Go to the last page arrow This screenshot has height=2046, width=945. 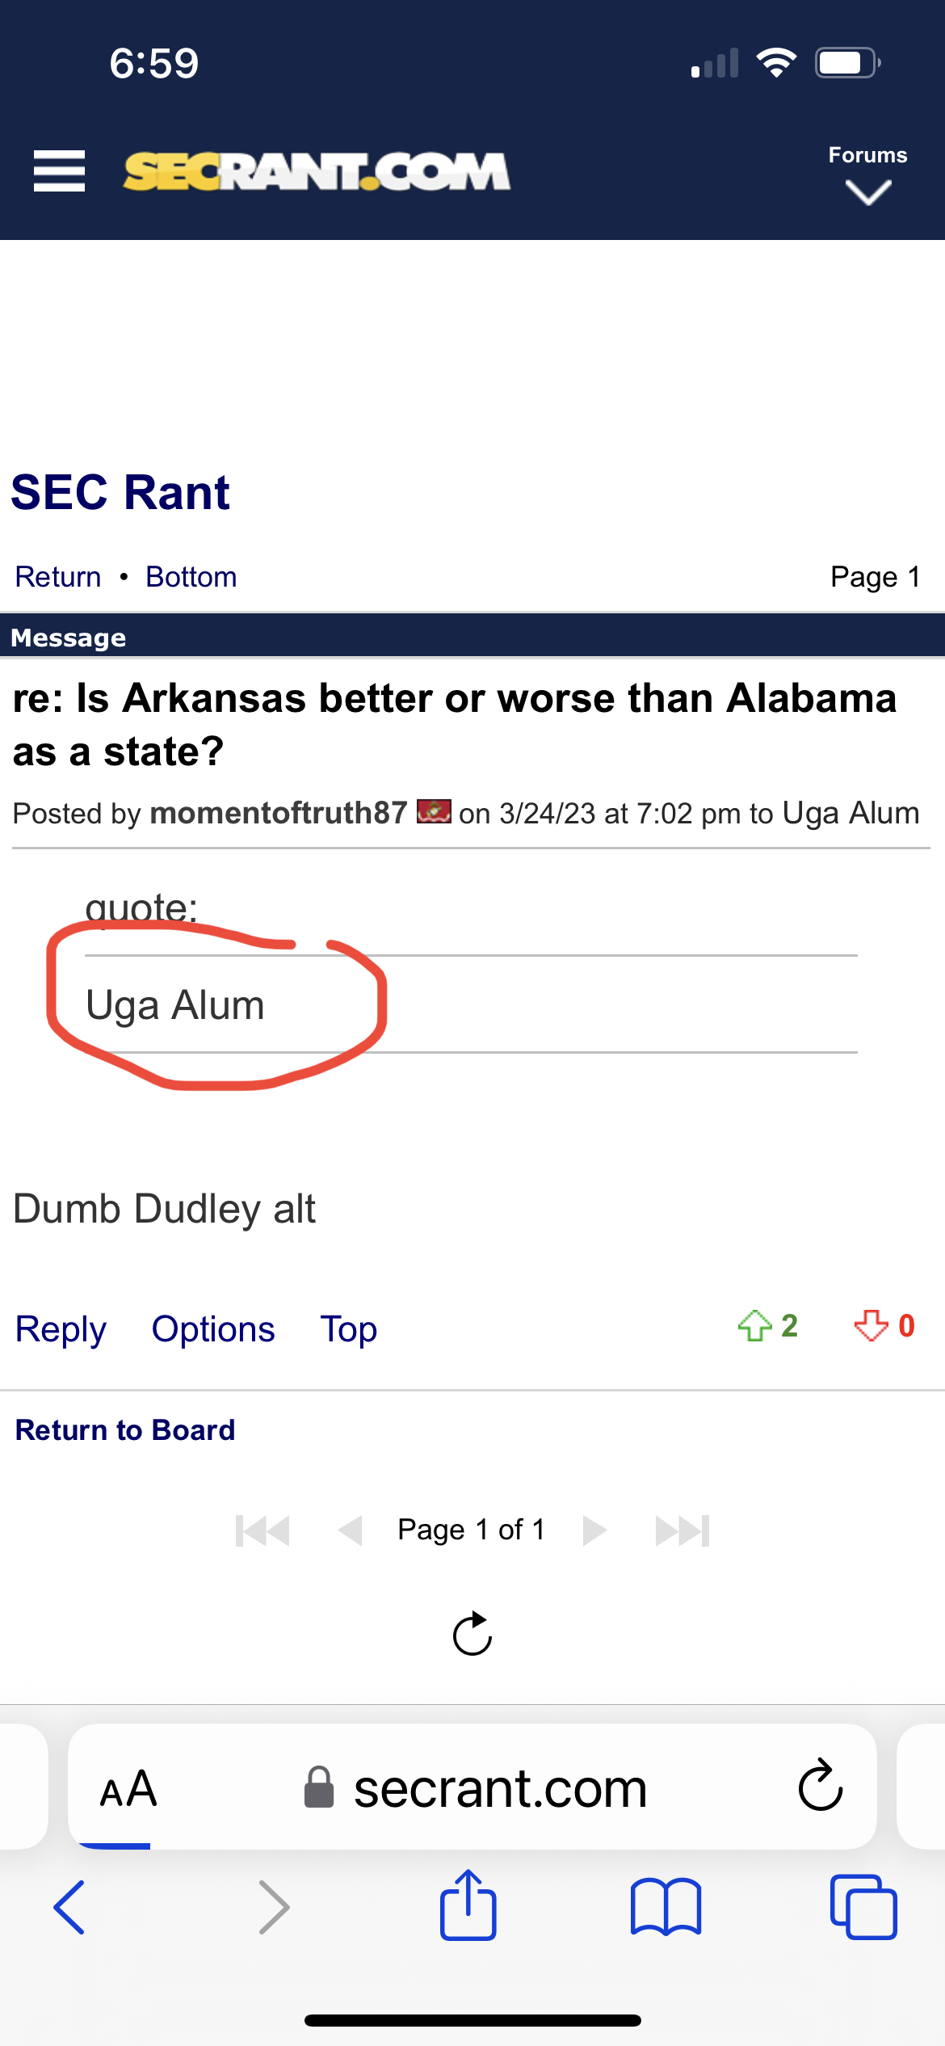pyautogui.click(x=682, y=1530)
